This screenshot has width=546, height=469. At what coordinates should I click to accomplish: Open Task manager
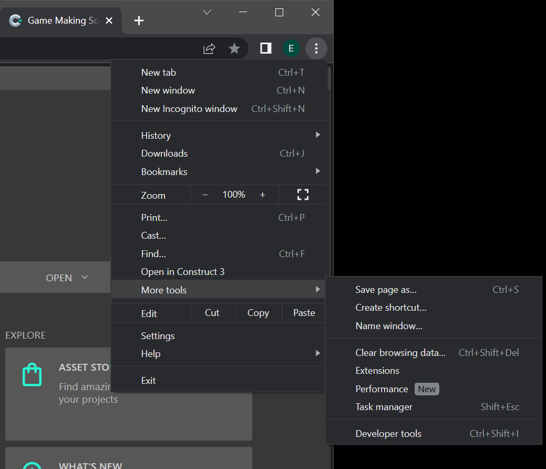[x=434, y=407]
